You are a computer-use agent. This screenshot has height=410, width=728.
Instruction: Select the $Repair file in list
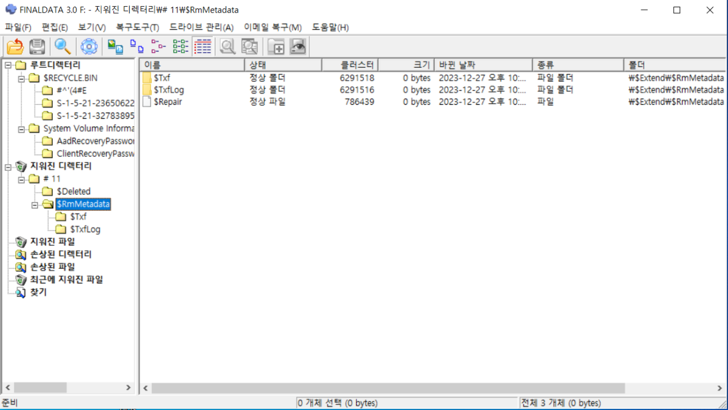point(167,102)
